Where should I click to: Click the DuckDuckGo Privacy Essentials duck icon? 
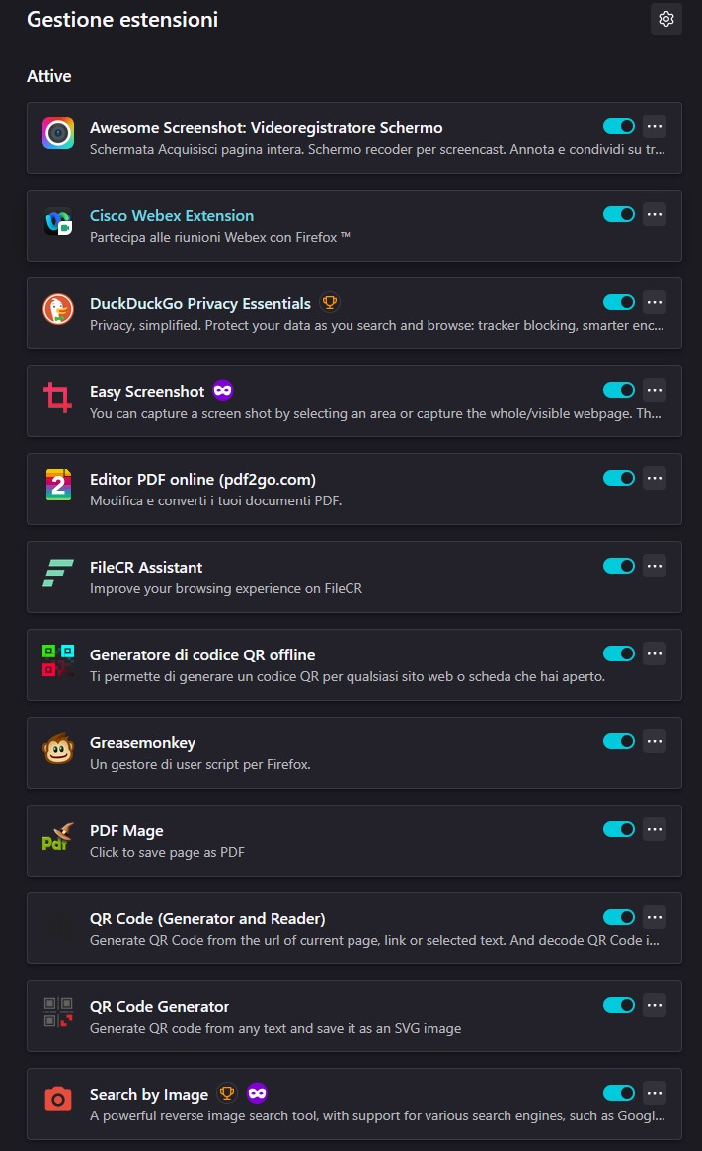(x=58, y=309)
